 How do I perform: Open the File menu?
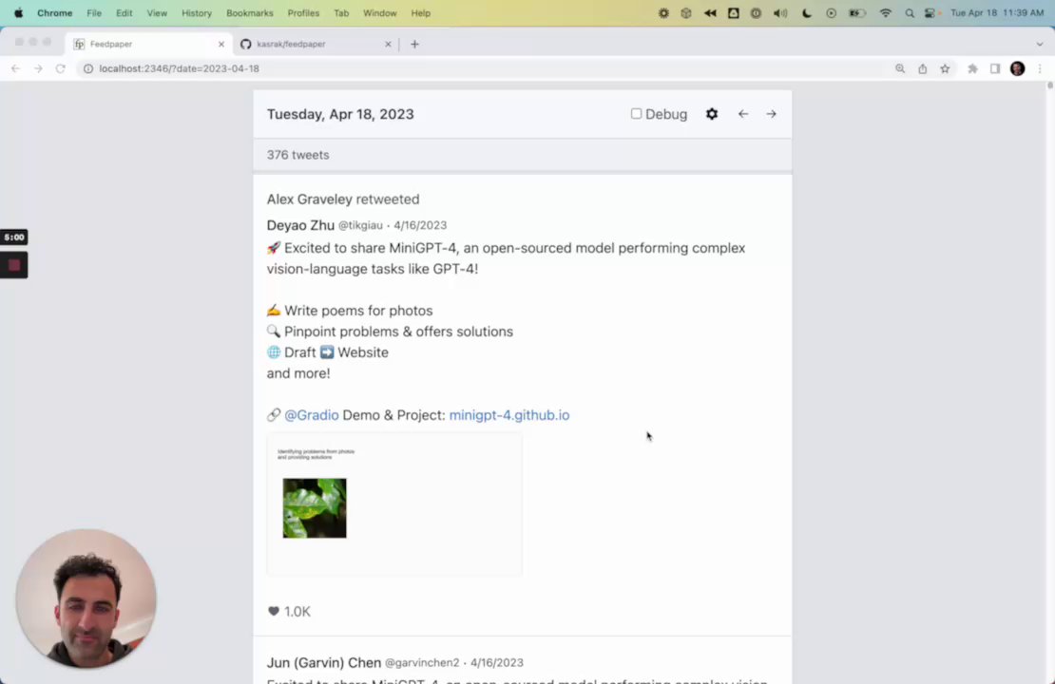tap(94, 12)
